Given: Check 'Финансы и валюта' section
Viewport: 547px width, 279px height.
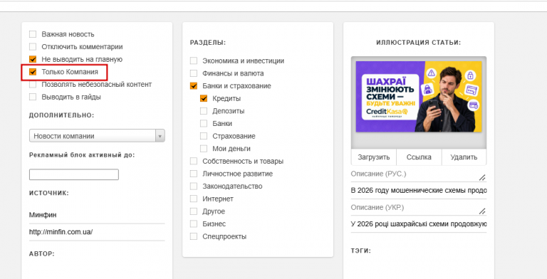Looking at the screenshot, I should [x=194, y=73].
